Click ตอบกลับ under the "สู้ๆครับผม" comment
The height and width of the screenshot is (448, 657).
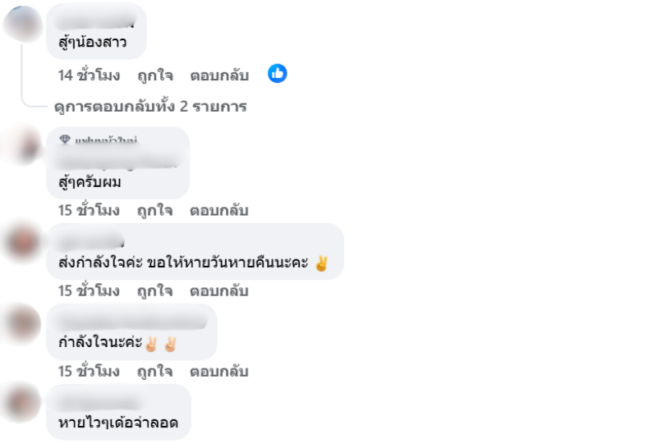pos(218,210)
